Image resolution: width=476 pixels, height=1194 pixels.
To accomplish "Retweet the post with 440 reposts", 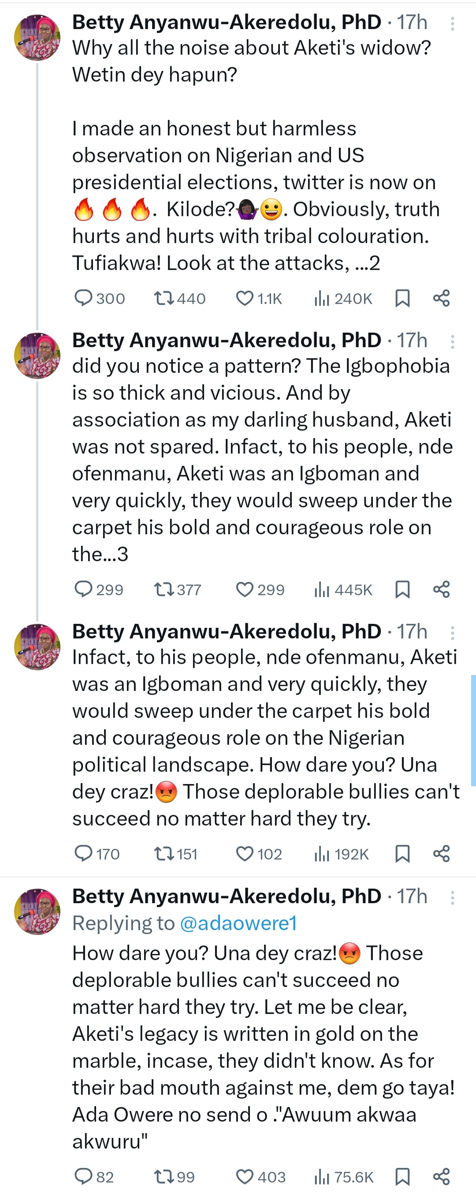I will coord(164,298).
